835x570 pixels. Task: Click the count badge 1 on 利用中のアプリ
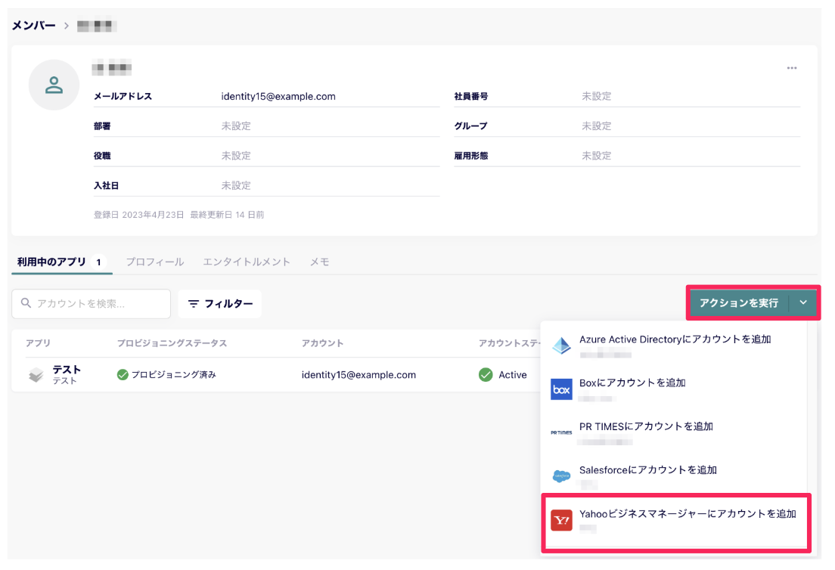click(98, 262)
